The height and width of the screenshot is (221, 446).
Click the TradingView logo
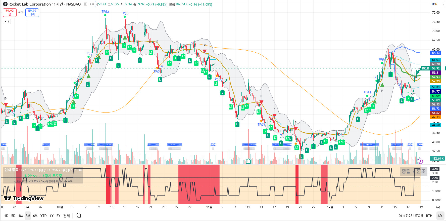coord(24,198)
